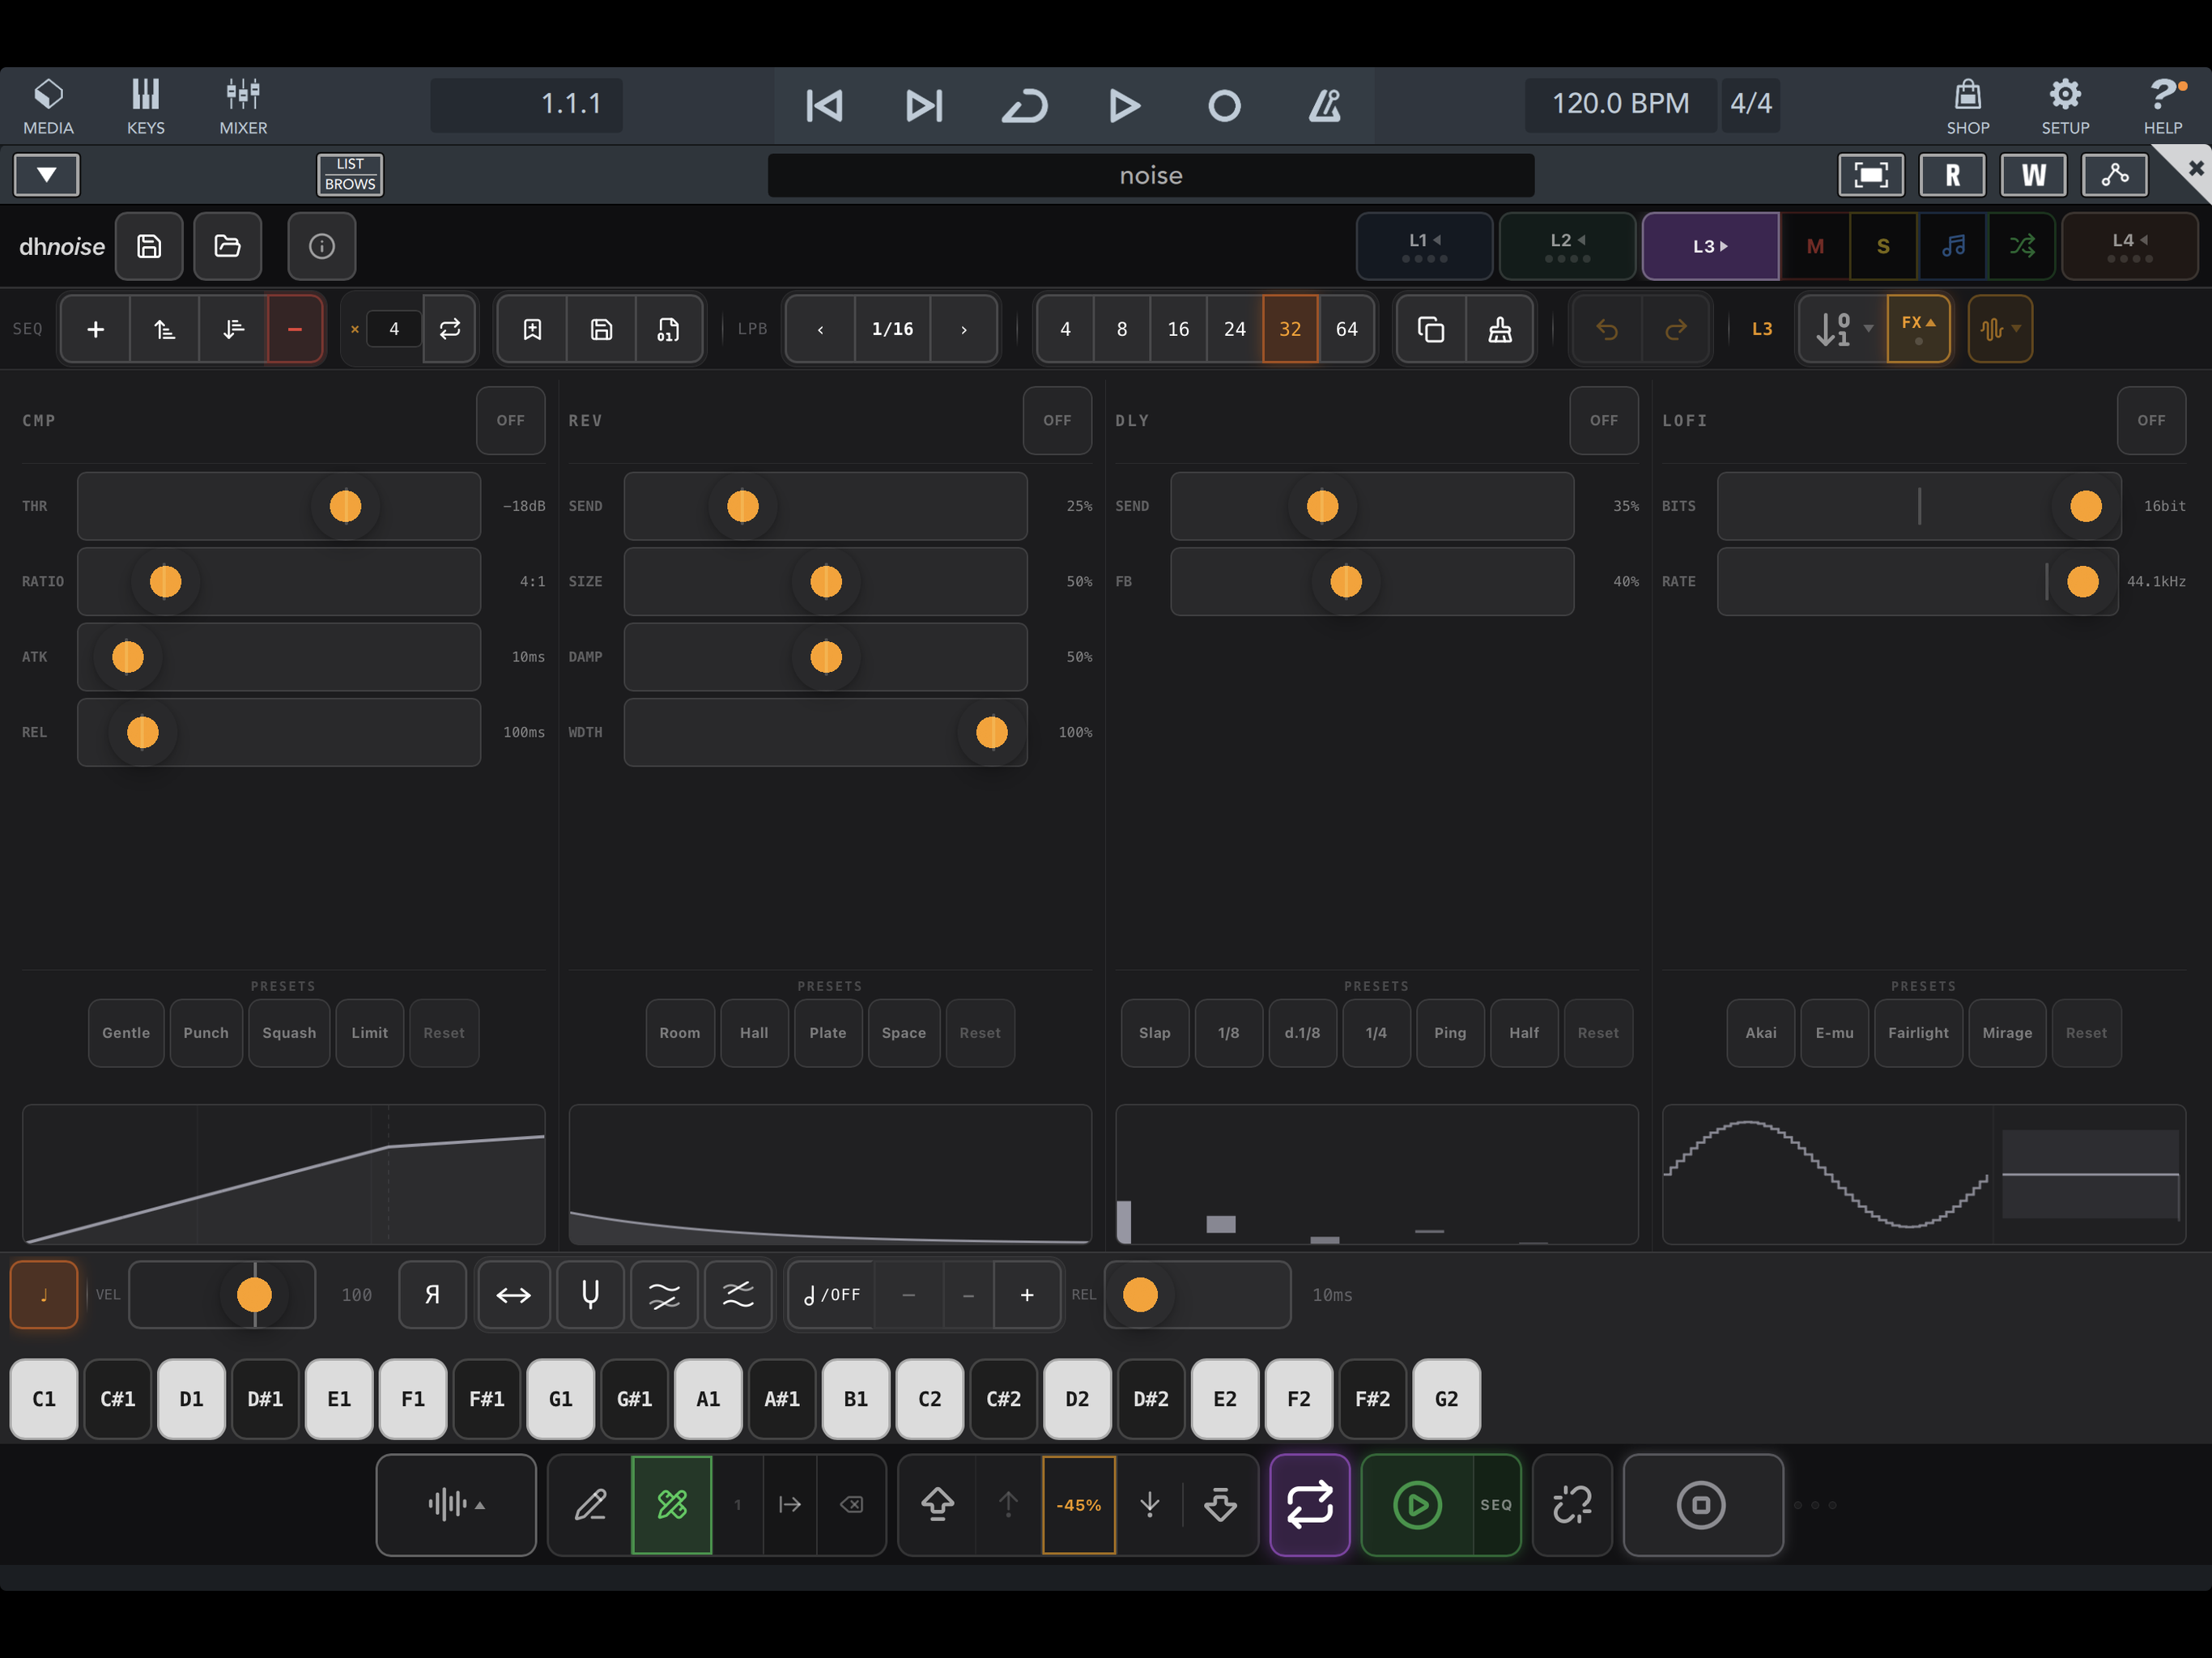The image size is (2212, 1658).
Task: Click the undo arrow in sequencer toolbar
Action: 1606,329
